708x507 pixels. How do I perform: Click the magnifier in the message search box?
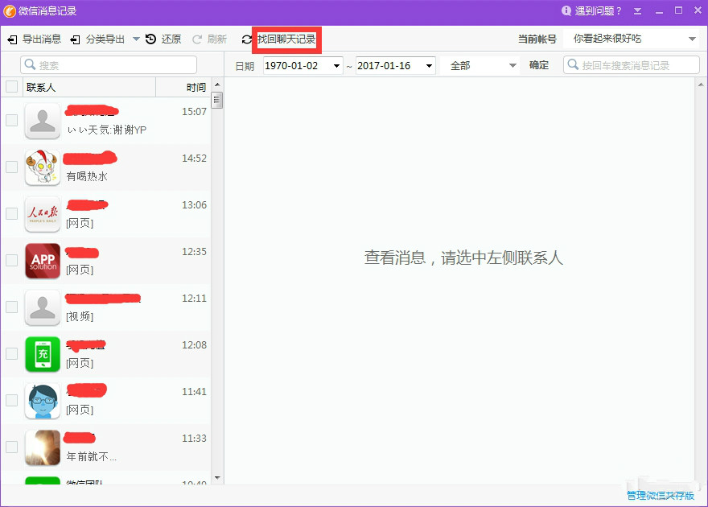point(571,64)
